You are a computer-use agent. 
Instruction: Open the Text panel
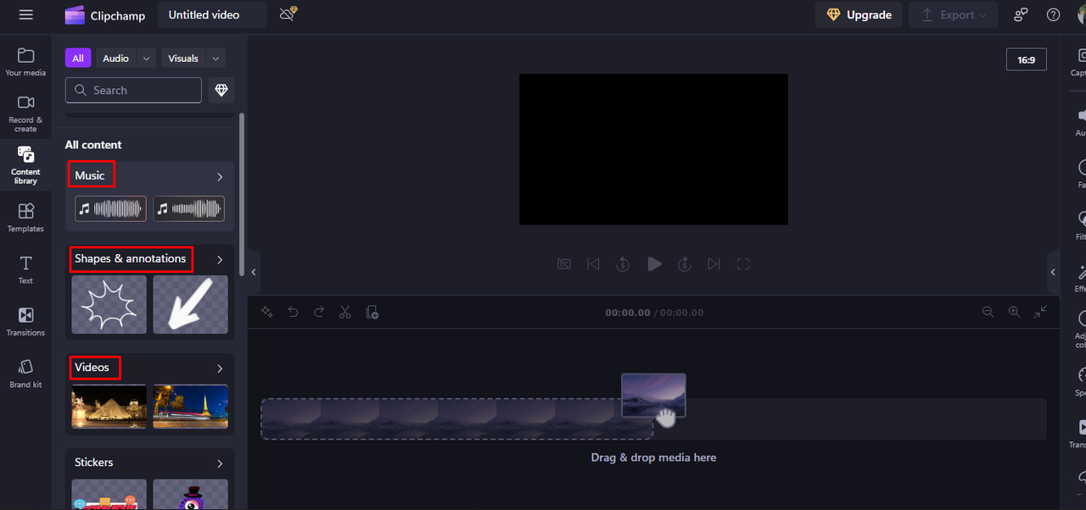[25, 269]
